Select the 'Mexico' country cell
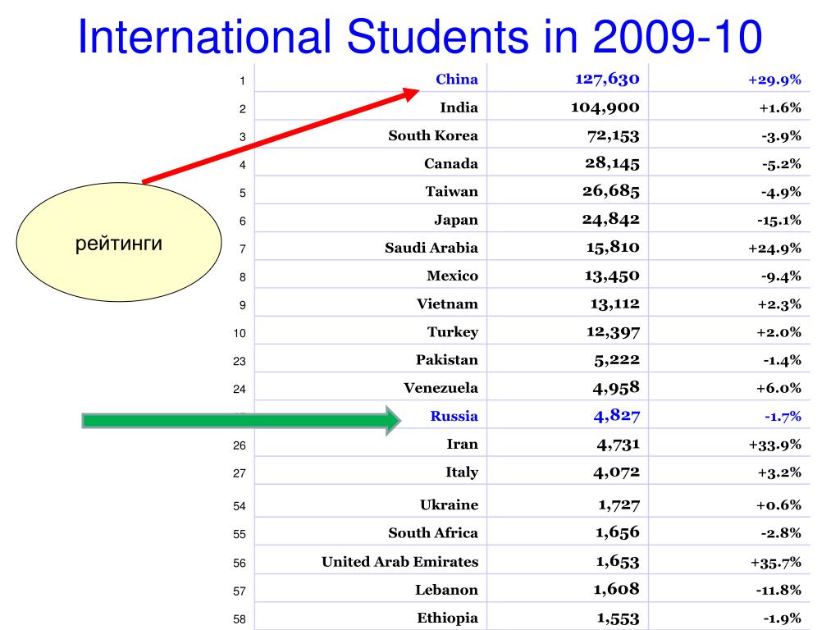This screenshot has width=840, height=630. [x=452, y=276]
